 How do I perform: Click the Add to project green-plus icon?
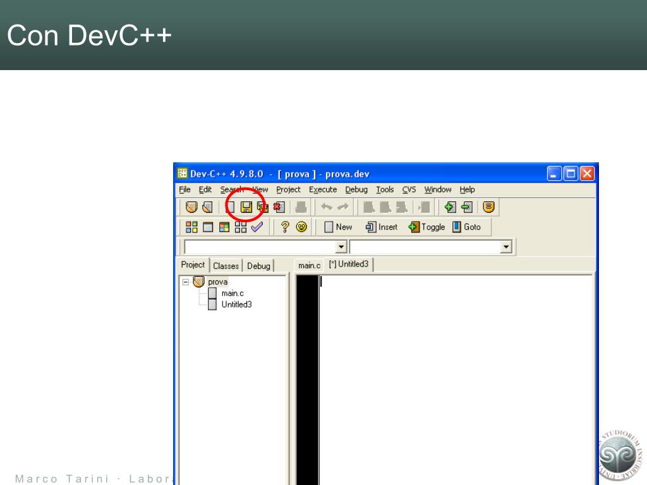pyautogui.click(x=450, y=207)
